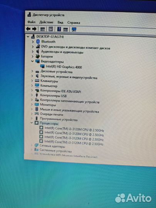Expand the Аудиовходы и аудиовыходы category
The width and height of the screenshot is (156, 208).
point(33,52)
